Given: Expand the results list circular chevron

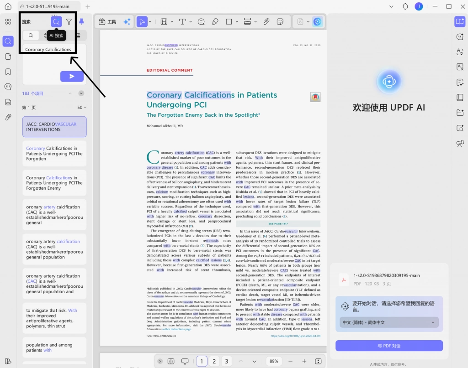Looking at the screenshot, I should [81, 93].
